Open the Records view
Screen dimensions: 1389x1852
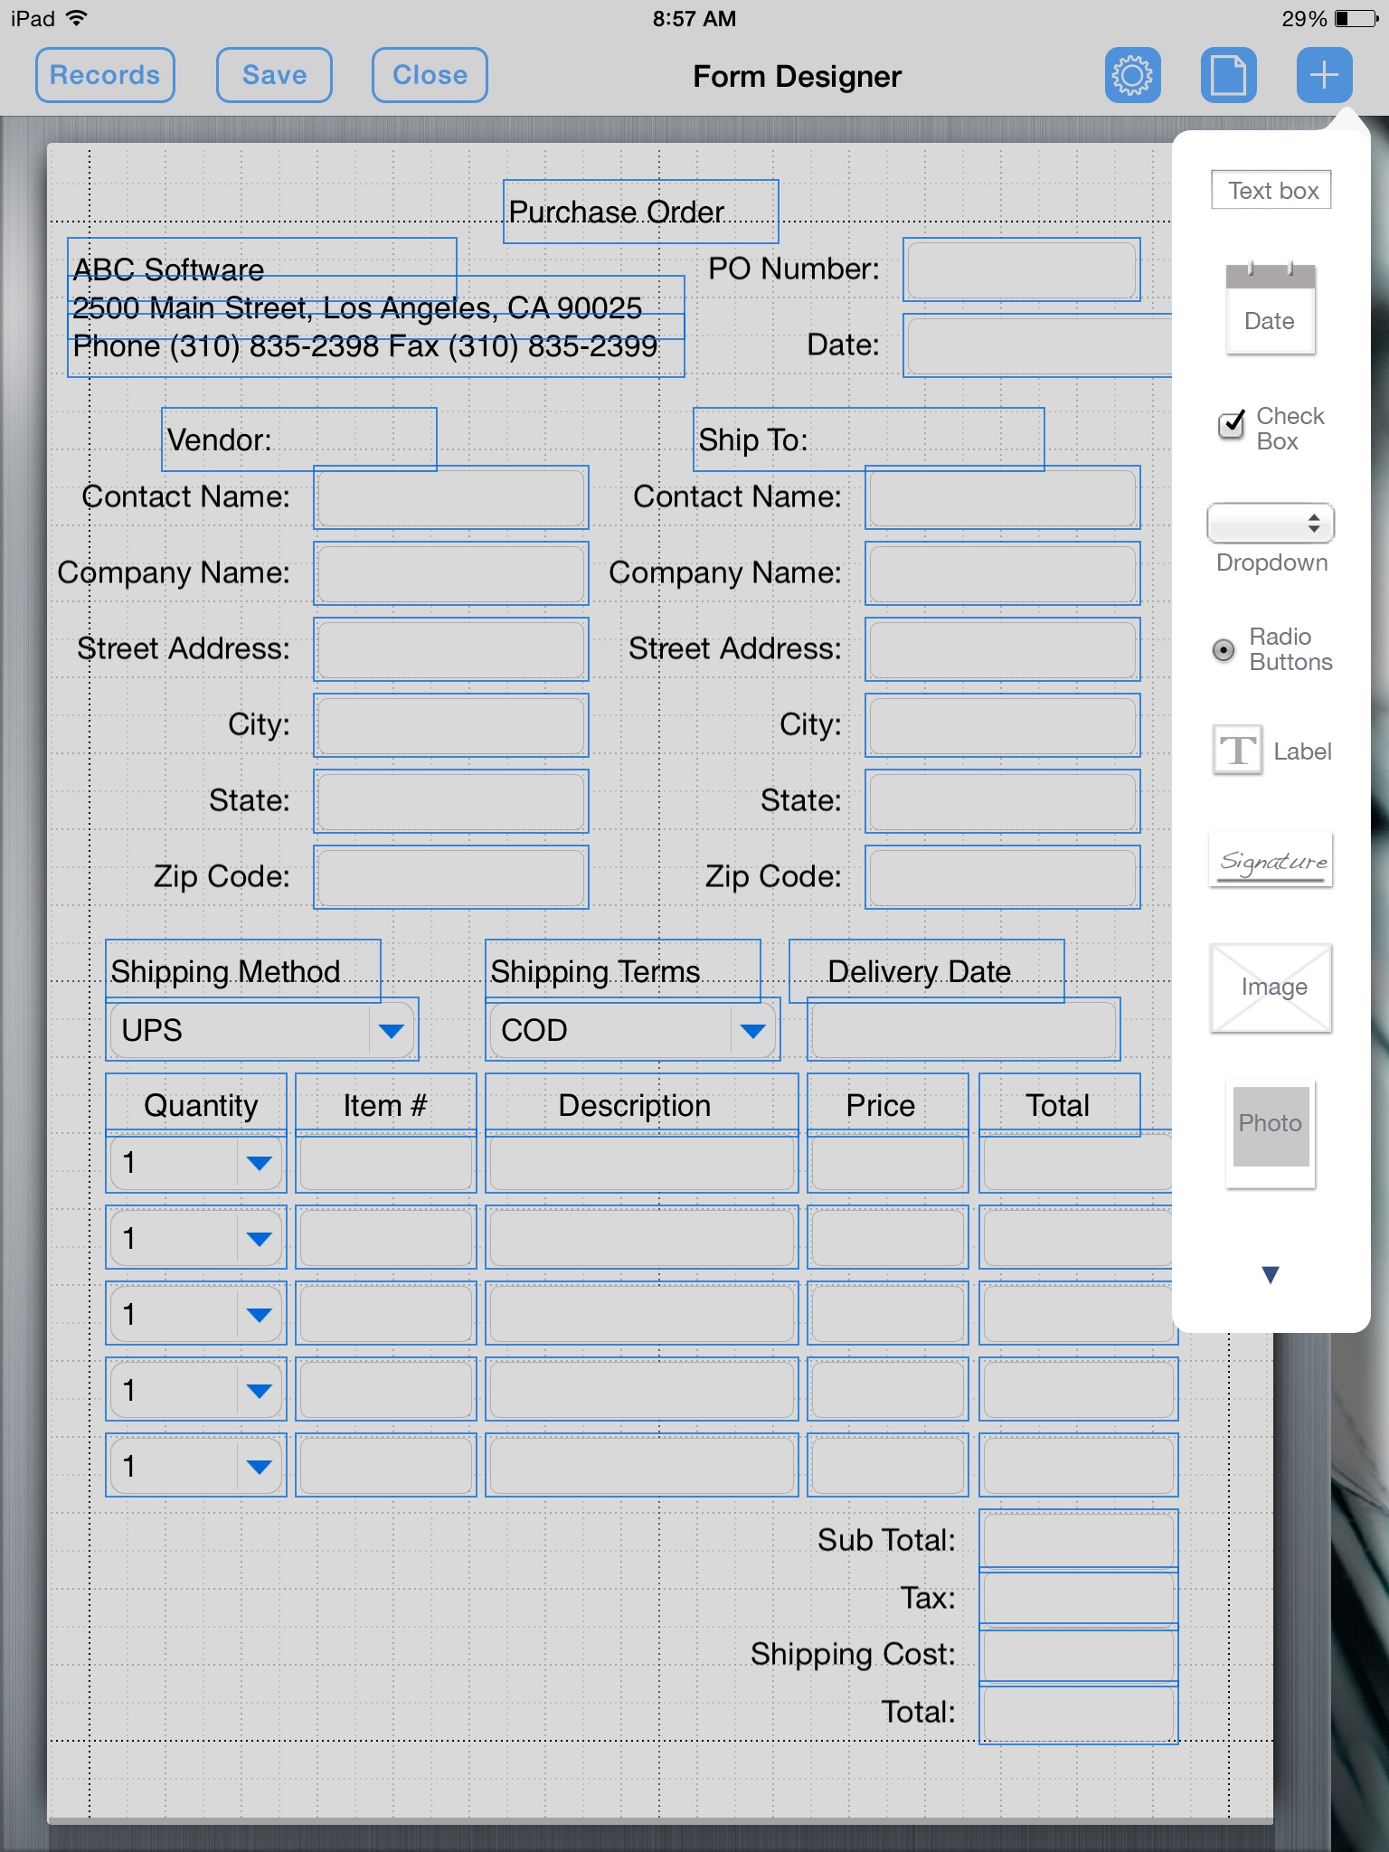[x=105, y=75]
